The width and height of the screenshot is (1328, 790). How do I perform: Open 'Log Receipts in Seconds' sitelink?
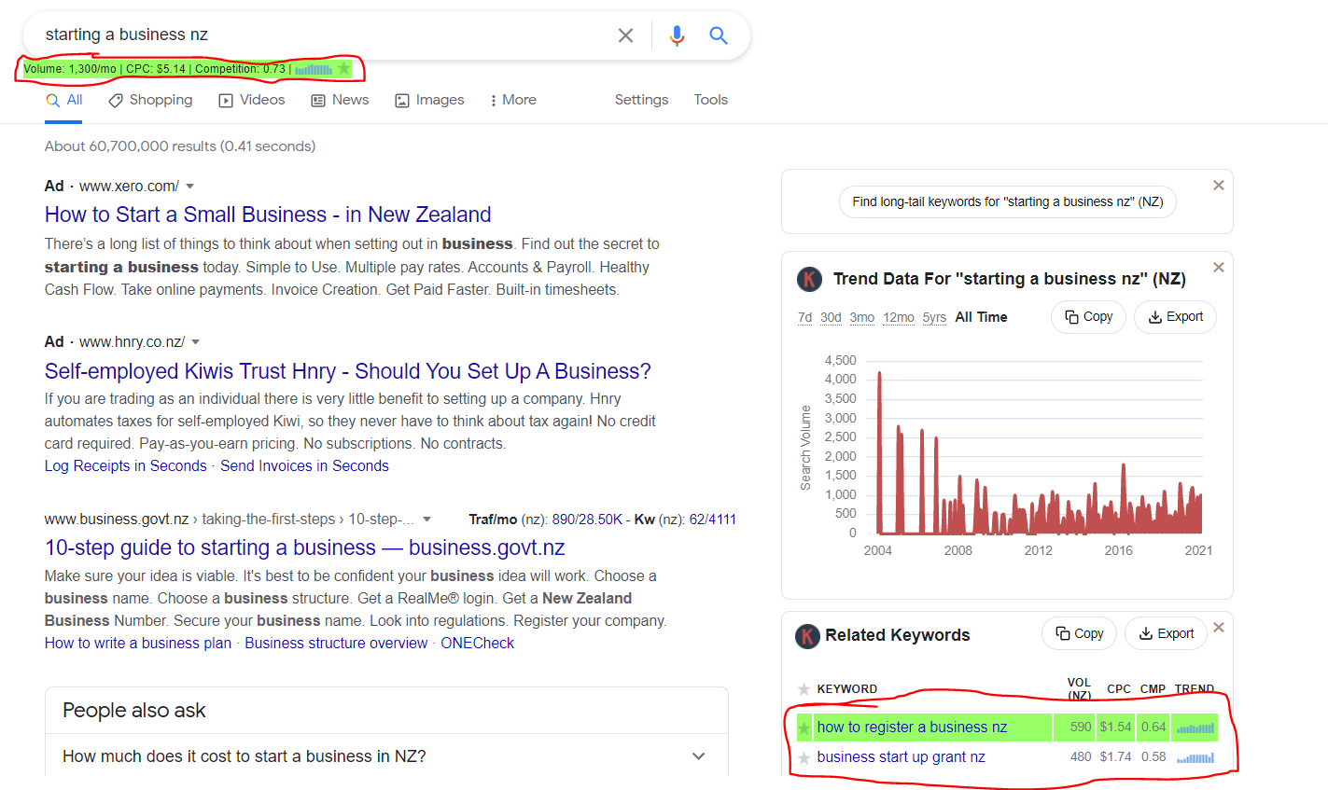pyautogui.click(x=126, y=466)
